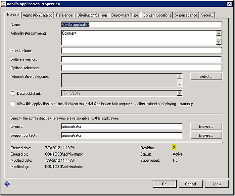This screenshot has height=196, width=235.
Task: Open the Distribution Settings tab
Action: [92, 15]
